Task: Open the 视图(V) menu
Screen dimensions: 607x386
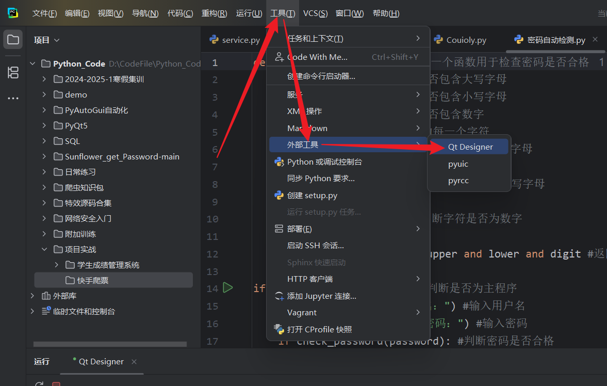Action: coord(111,13)
